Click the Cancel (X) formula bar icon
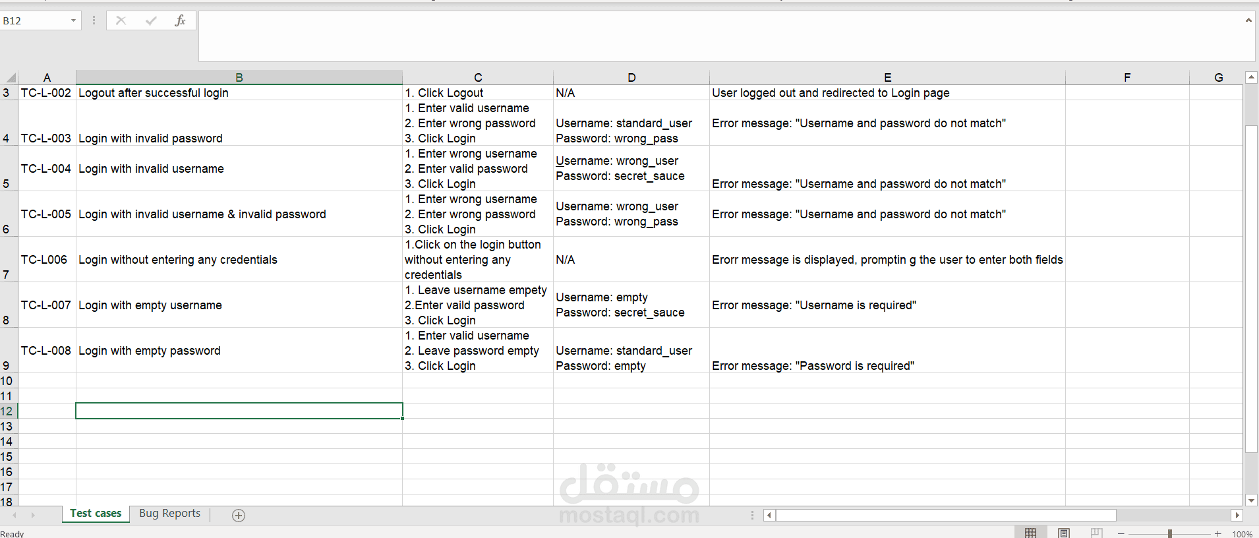 121,20
